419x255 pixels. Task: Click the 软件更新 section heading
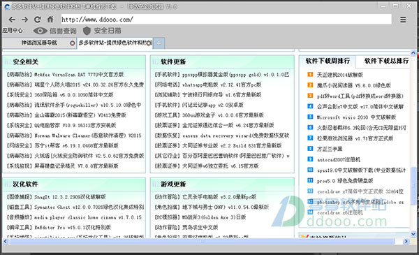[x=173, y=62]
